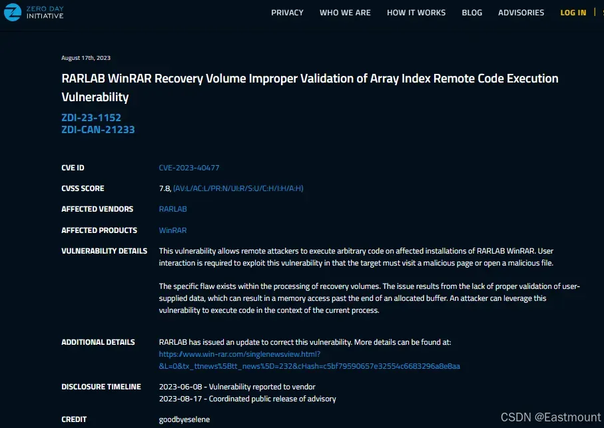Click the Zero Day Initiative logo
The image size is (604, 428).
click(x=34, y=13)
